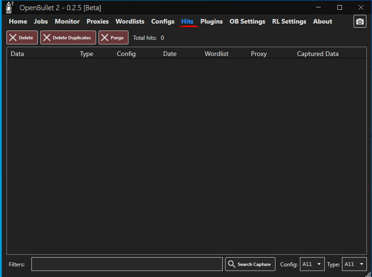Image resolution: width=372 pixels, height=277 pixels.
Task: Open RL Settings tab
Action: click(x=289, y=21)
